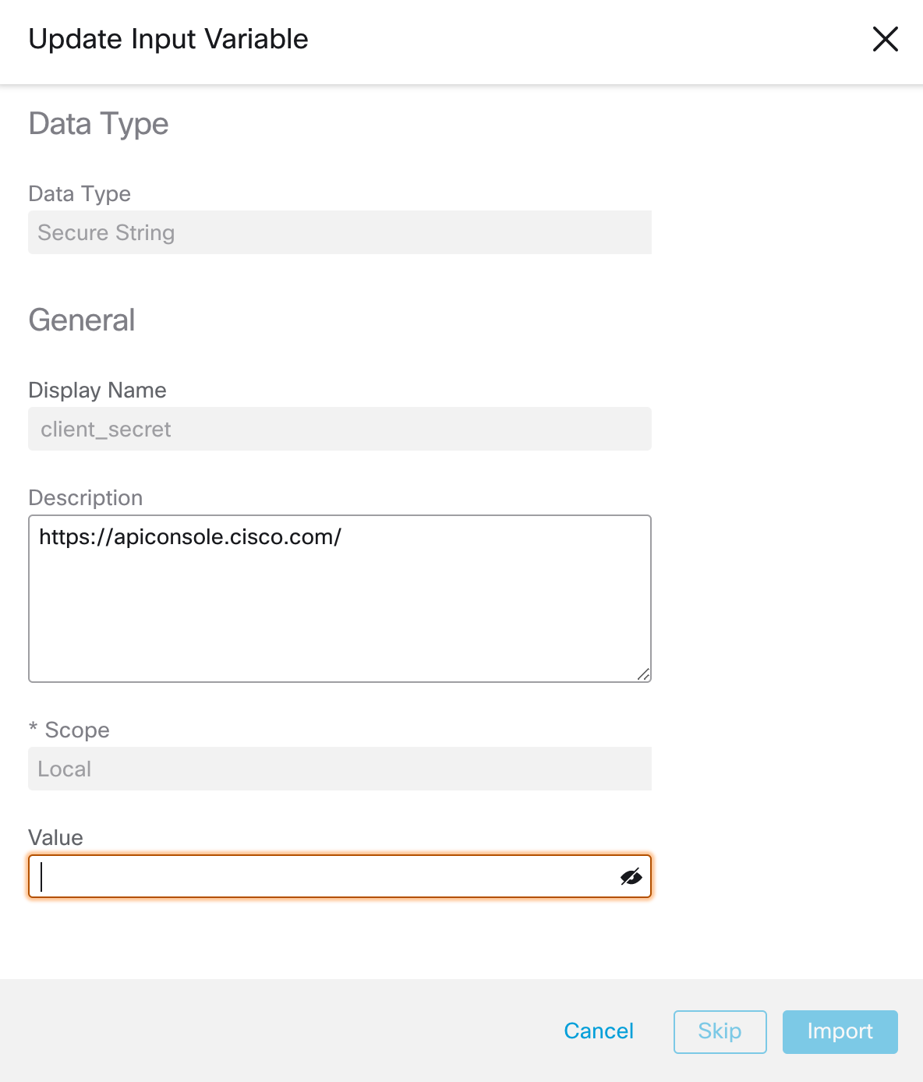The image size is (923, 1082).
Task: Toggle visibility of the secret Value
Action: [x=631, y=876]
